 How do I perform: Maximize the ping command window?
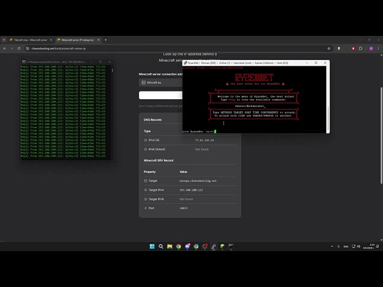tap(101, 62)
